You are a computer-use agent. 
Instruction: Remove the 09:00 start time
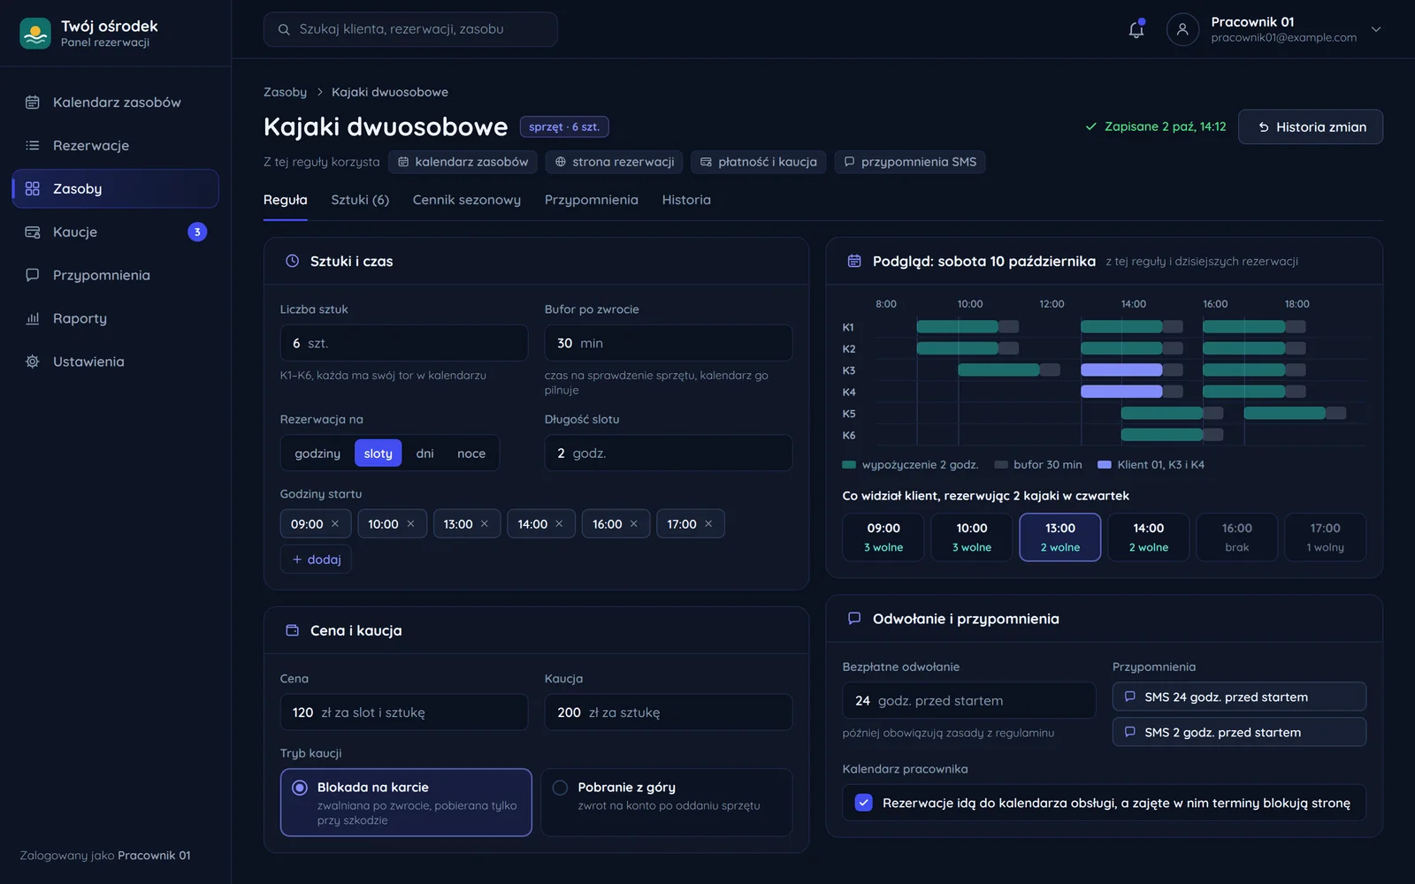[x=335, y=524]
